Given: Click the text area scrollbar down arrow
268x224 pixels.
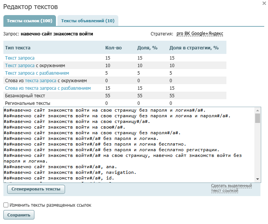Looking at the screenshot, I should click(x=257, y=179).
